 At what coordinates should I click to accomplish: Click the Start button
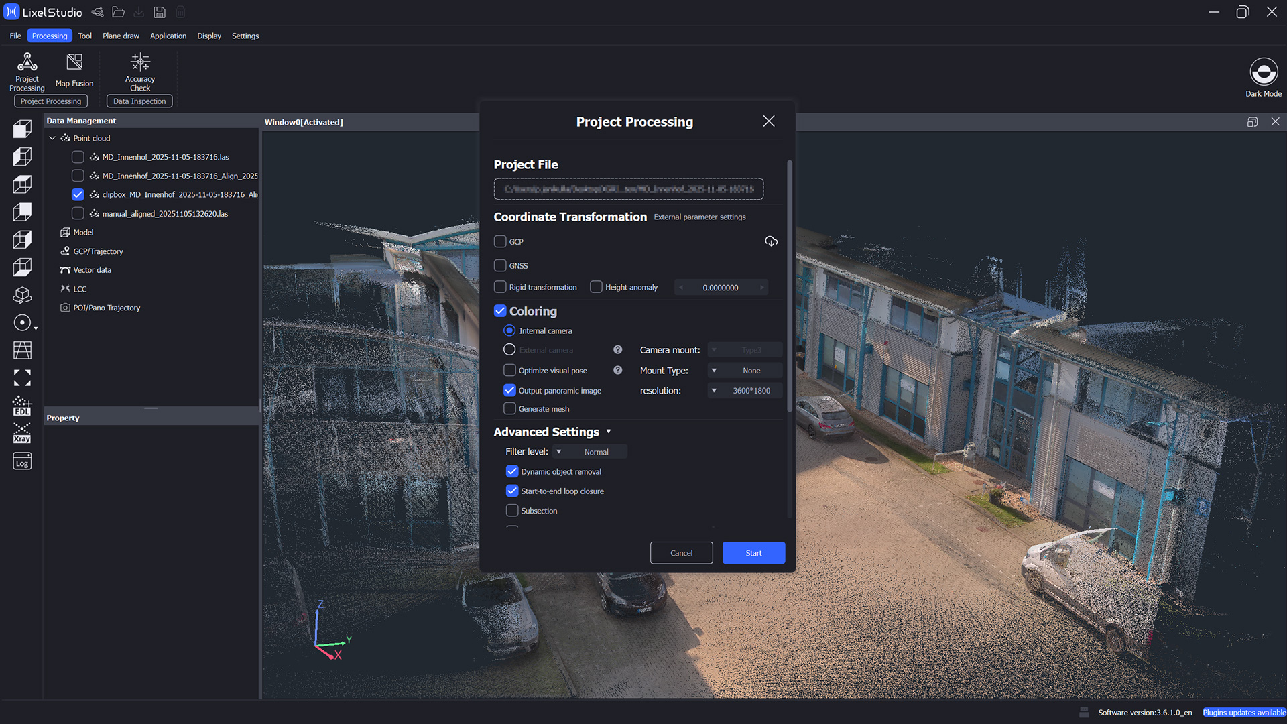coord(753,553)
